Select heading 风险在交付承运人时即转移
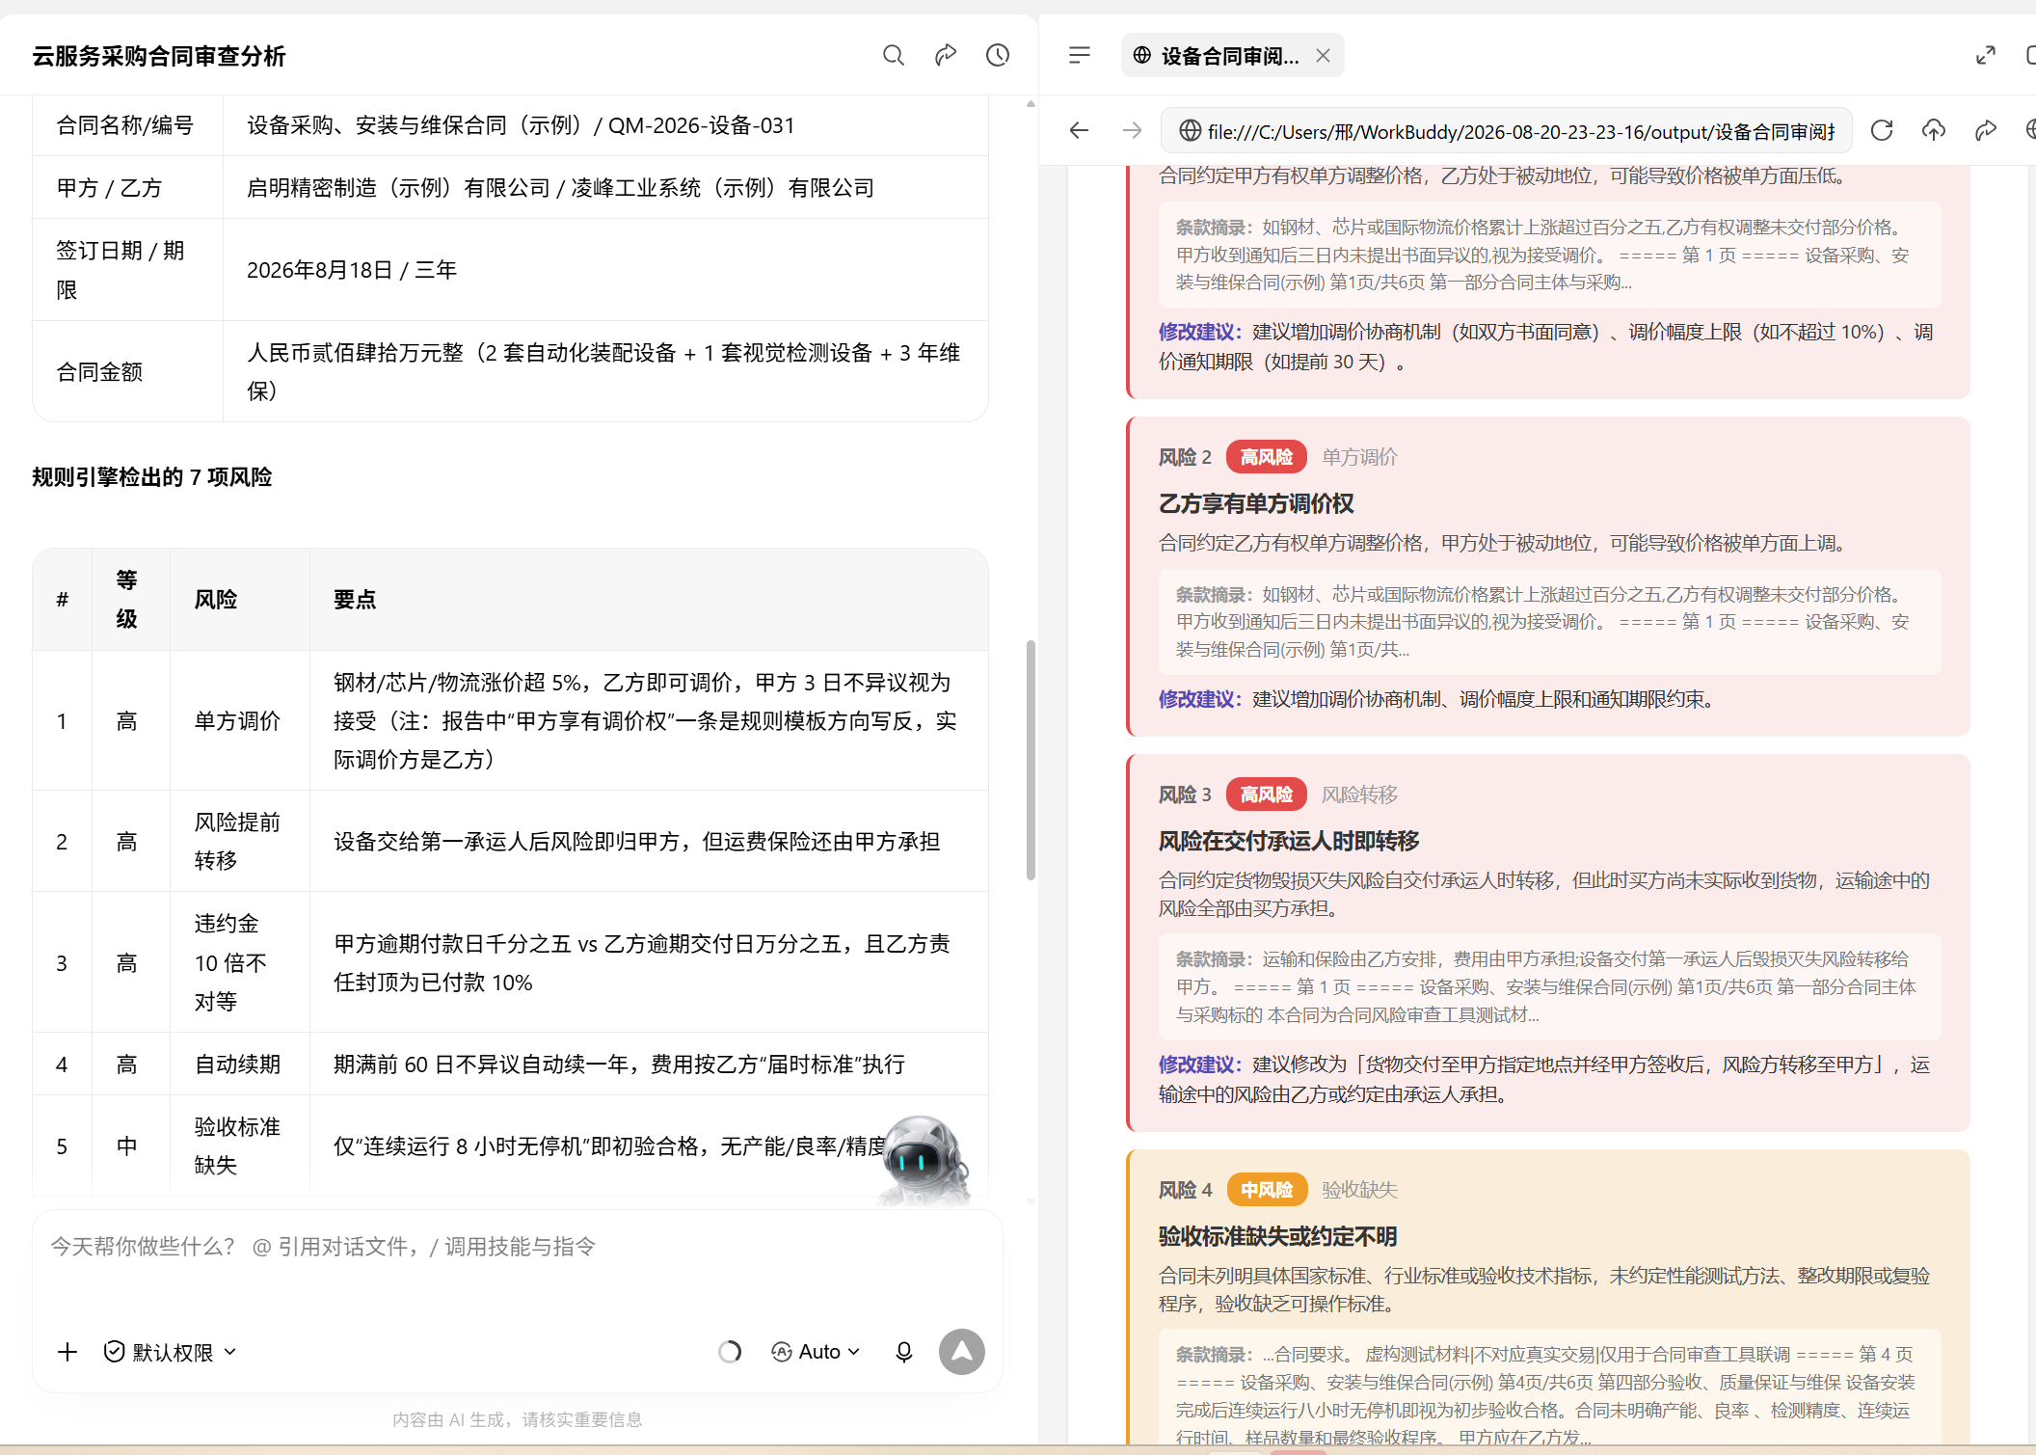The height and width of the screenshot is (1455, 2036). [x=1289, y=841]
